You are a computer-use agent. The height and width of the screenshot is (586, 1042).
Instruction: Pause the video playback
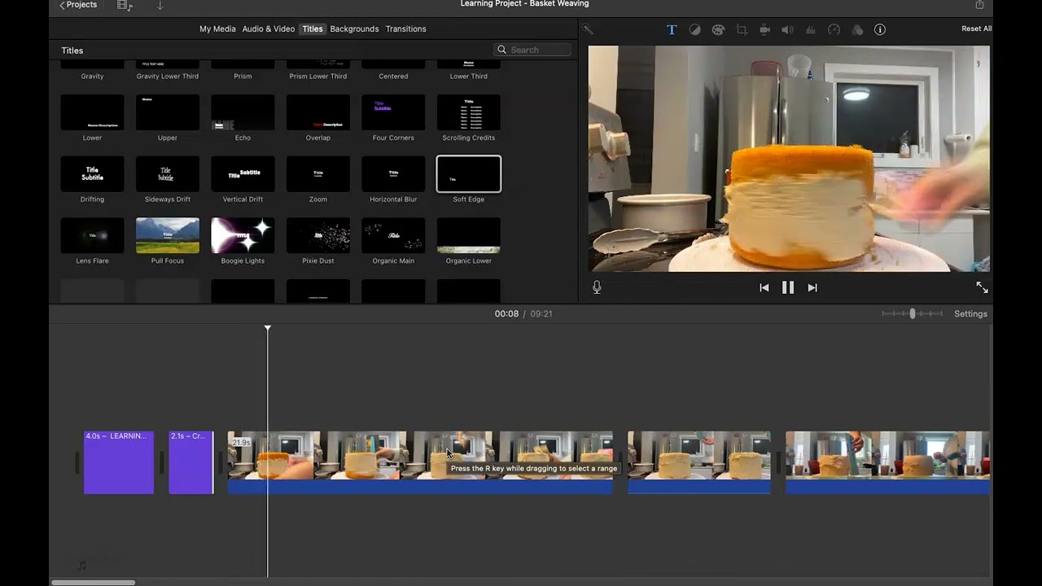(x=788, y=287)
